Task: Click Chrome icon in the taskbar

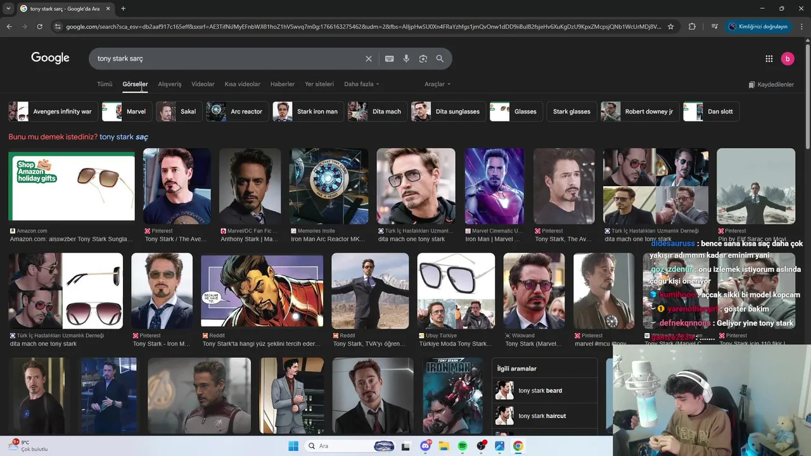Action: point(518,446)
